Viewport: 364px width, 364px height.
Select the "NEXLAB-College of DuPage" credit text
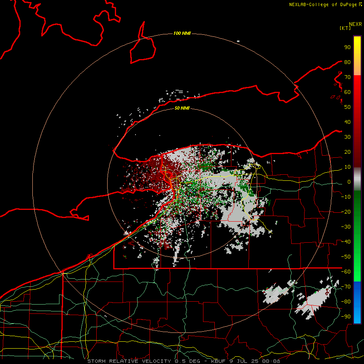click(x=323, y=4)
